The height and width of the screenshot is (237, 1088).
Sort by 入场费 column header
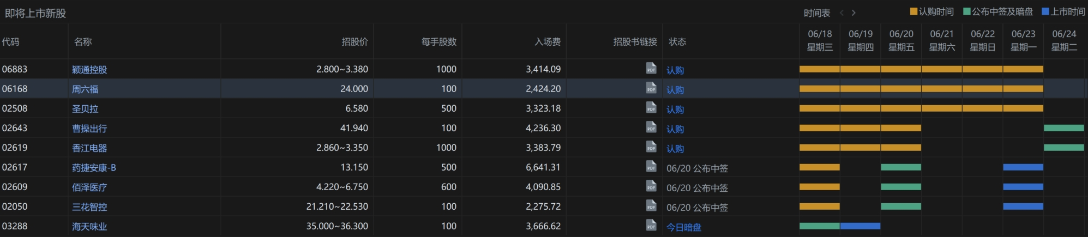548,41
